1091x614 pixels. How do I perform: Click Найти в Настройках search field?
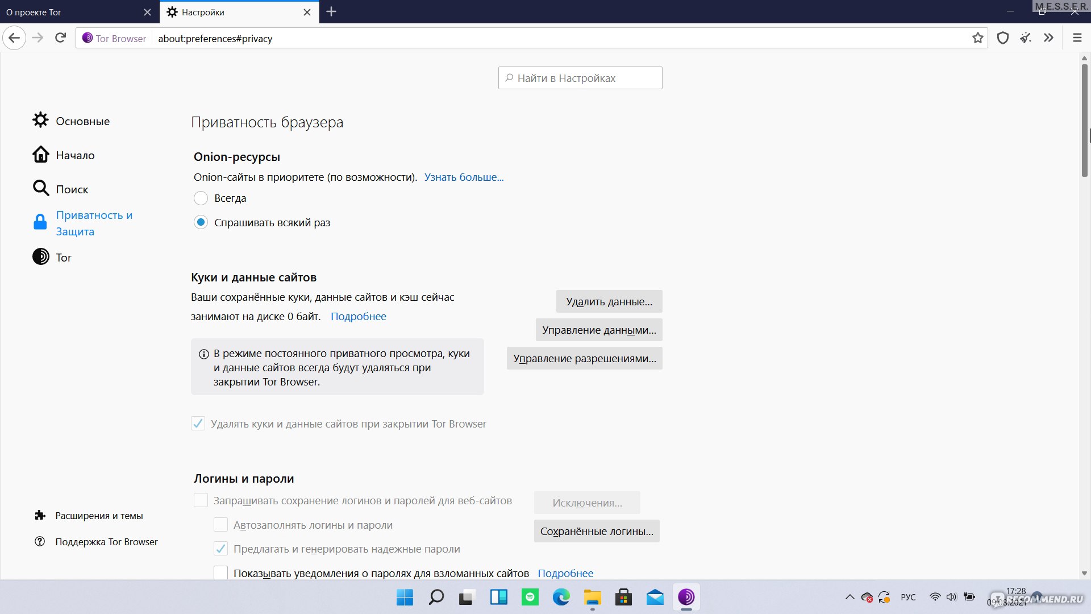[x=580, y=78]
